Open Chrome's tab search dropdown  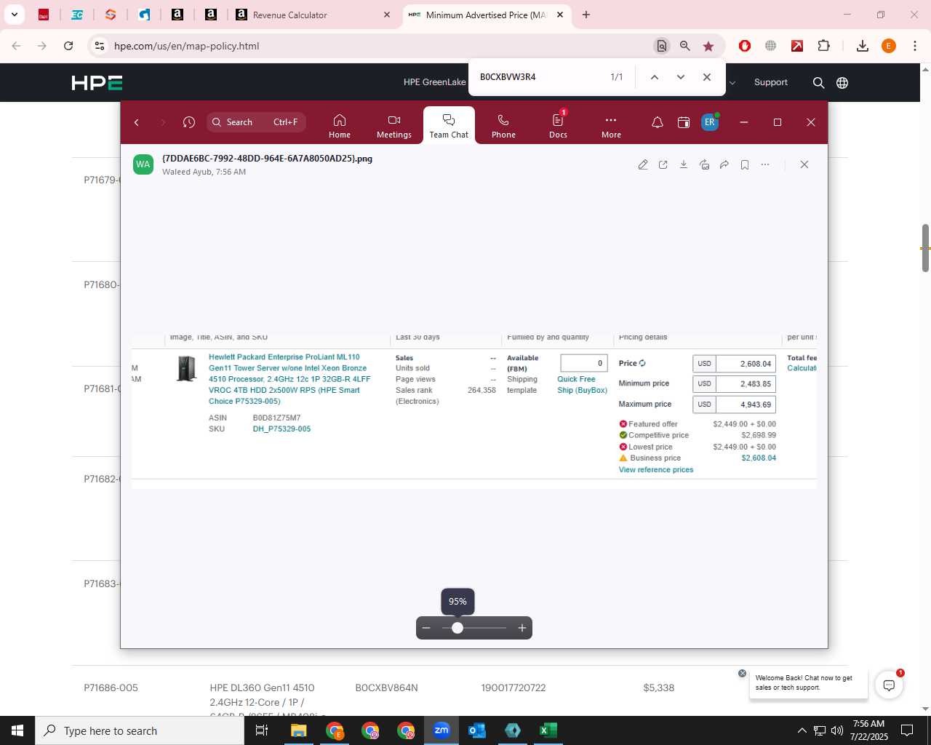click(15, 15)
